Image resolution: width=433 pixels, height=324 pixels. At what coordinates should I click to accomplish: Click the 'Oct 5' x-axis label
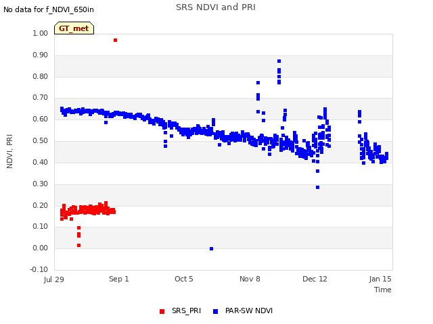pos(184,279)
